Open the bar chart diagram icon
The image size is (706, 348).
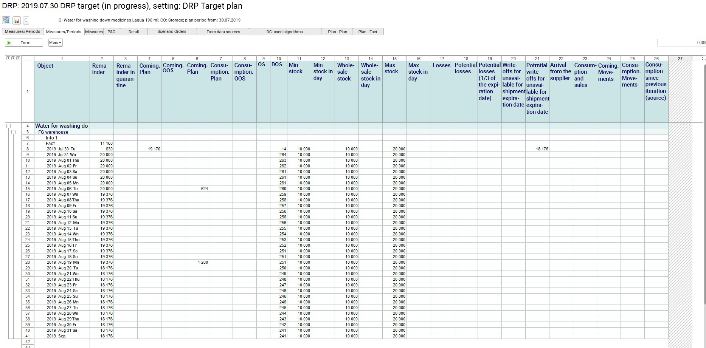(x=17, y=20)
